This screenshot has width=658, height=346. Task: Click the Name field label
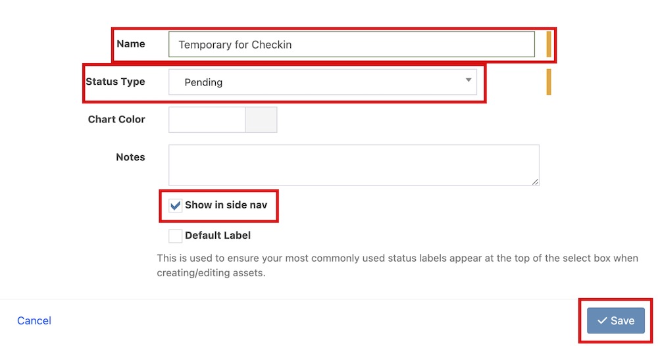(x=131, y=44)
